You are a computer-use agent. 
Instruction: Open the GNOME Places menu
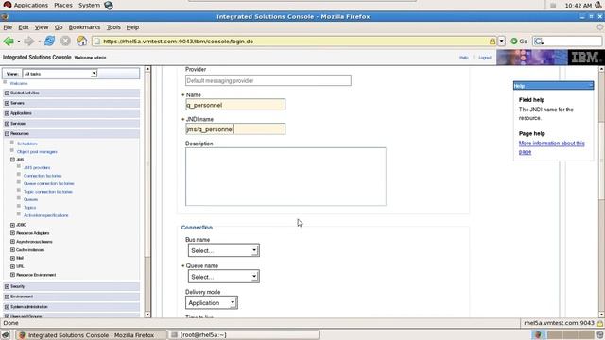[x=63, y=6]
